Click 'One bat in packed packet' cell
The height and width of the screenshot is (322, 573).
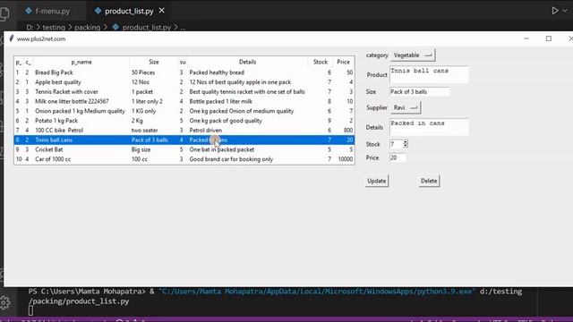click(x=221, y=149)
